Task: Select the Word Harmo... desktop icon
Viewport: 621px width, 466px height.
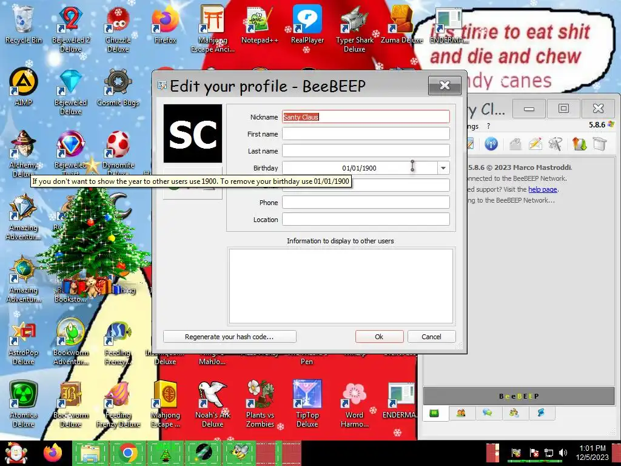Action: (354, 404)
